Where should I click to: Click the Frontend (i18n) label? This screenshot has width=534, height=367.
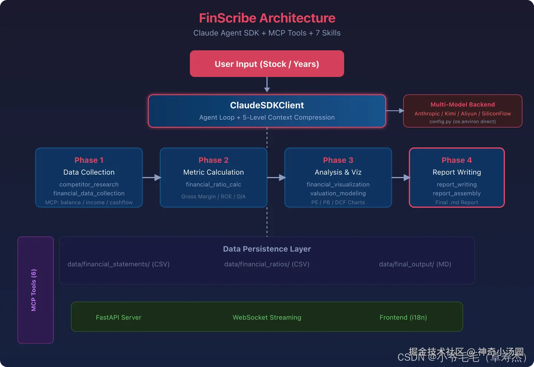pos(403,317)
